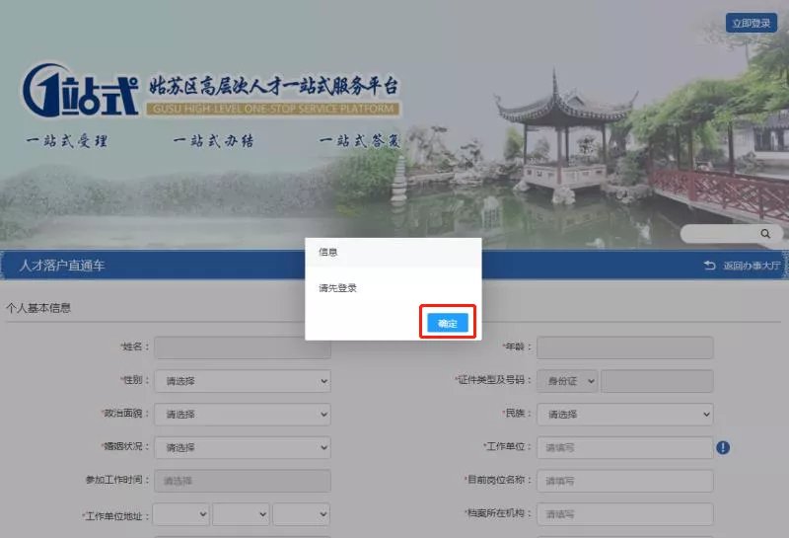This screenshot has height=538, width=789.
Task: Open third 工作单位地址 dropdown
Action: coord(302,514)
